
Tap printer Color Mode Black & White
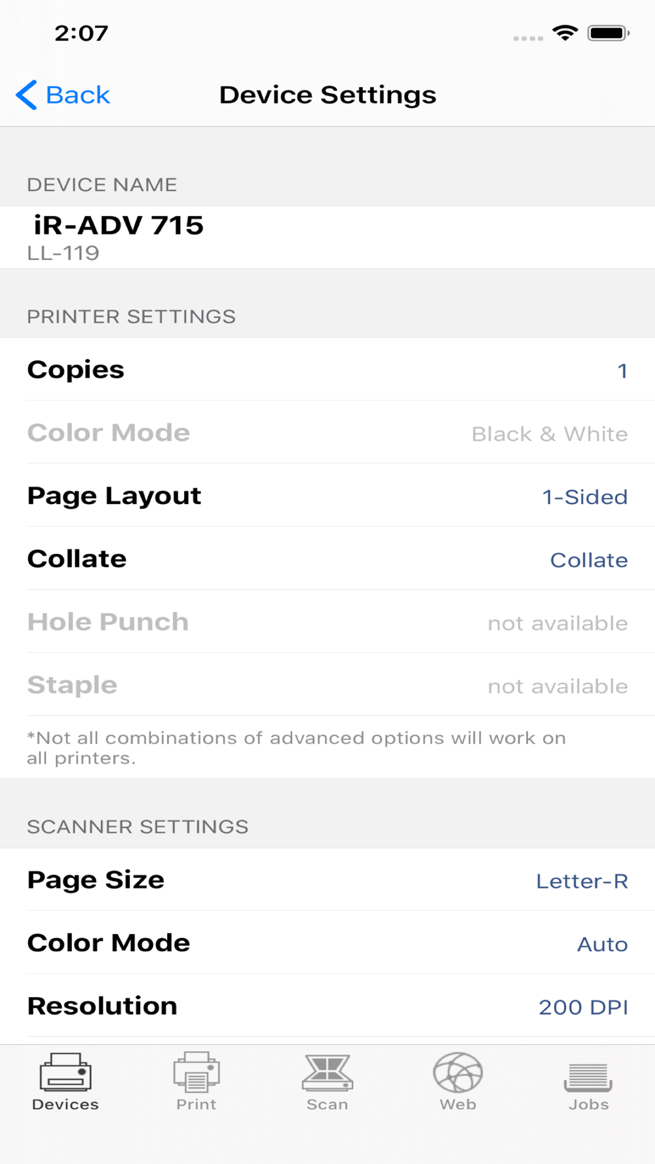pos(549,434)
